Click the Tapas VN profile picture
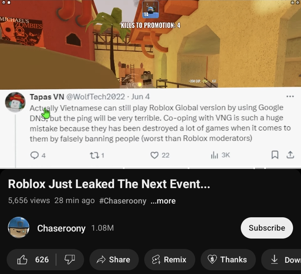 pyautogui.click(x=15, y=102)
